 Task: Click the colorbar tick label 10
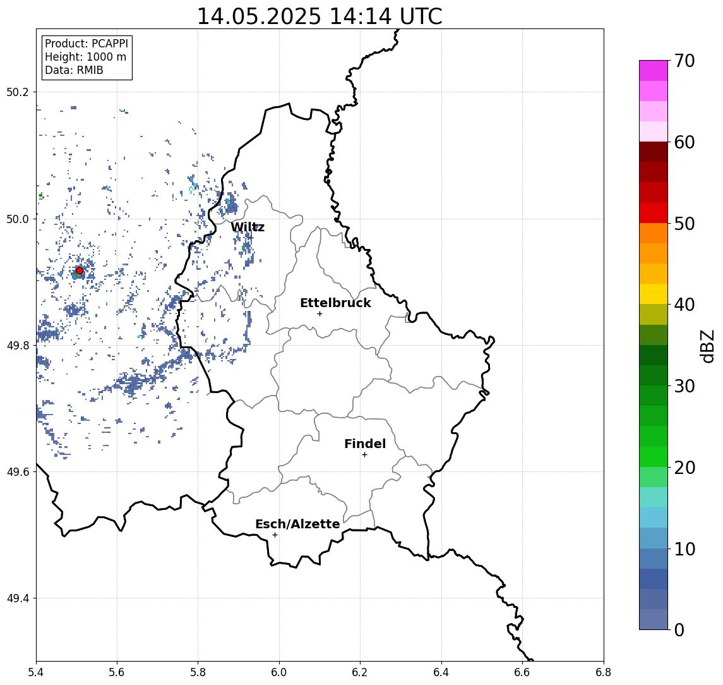pyautogui.click(x=684, y=549)
